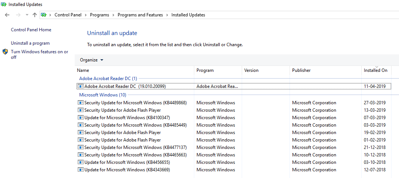Sort the list by the Installed On column
Viewport: 399px width, 178px height.
click(375, 70)
